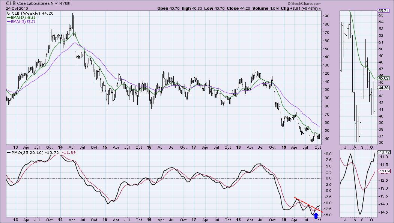Click year 17 on the PMO panel time axis
The image size is (394, 223).
(194, 220)
